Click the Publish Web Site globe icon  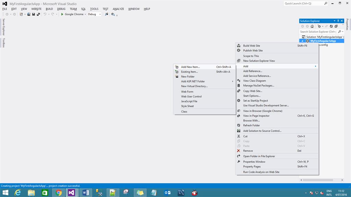239,51
